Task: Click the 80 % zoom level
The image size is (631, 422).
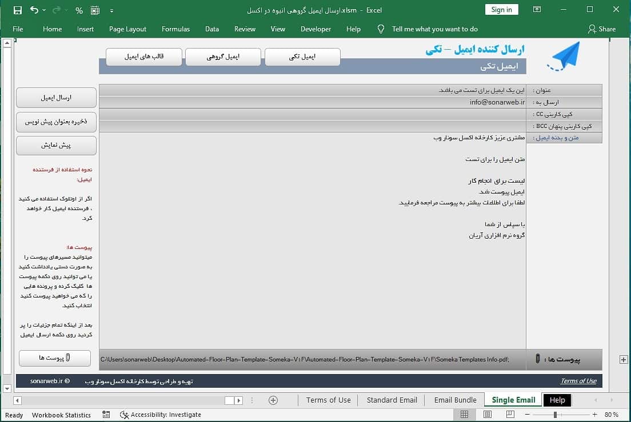Action: click(x=612, y=415)
